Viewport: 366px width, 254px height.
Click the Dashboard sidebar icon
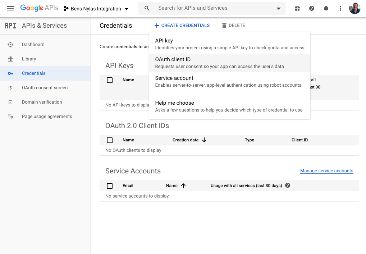click(10, 44)
